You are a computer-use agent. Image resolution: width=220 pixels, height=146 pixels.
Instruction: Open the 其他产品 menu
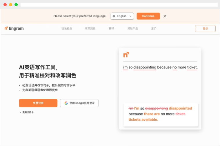tap(132, 29)
